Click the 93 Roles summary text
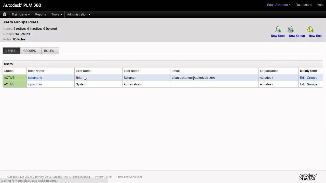This screenshot has height=183, width=326. point(19,39)
